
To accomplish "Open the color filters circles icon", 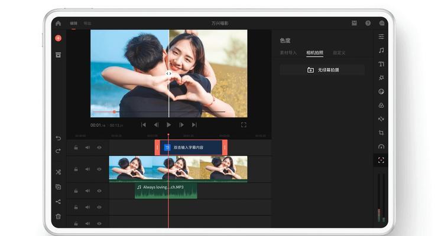I will click(x=381, y=105).
